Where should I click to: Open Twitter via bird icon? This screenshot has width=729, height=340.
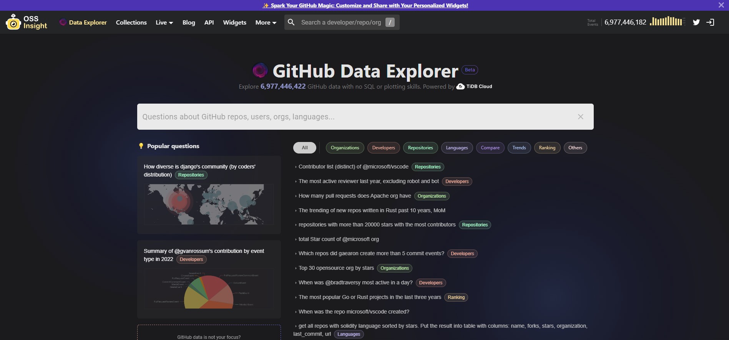[696, 22]
